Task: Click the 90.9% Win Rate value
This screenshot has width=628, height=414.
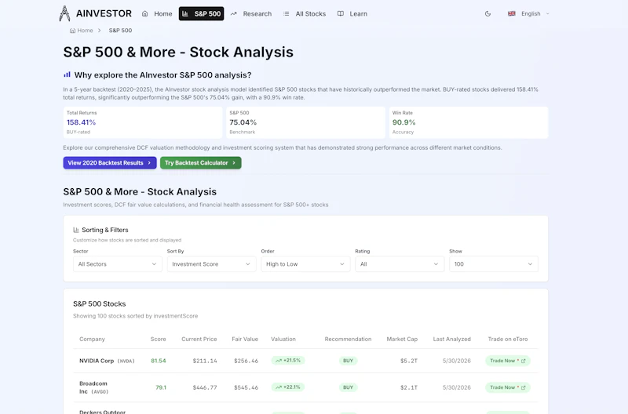Action: pyautogui.click(x=403, y=122)
